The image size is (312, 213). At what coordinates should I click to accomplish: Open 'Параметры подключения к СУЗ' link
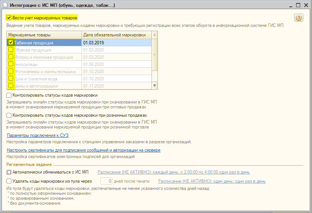[37, 135]
